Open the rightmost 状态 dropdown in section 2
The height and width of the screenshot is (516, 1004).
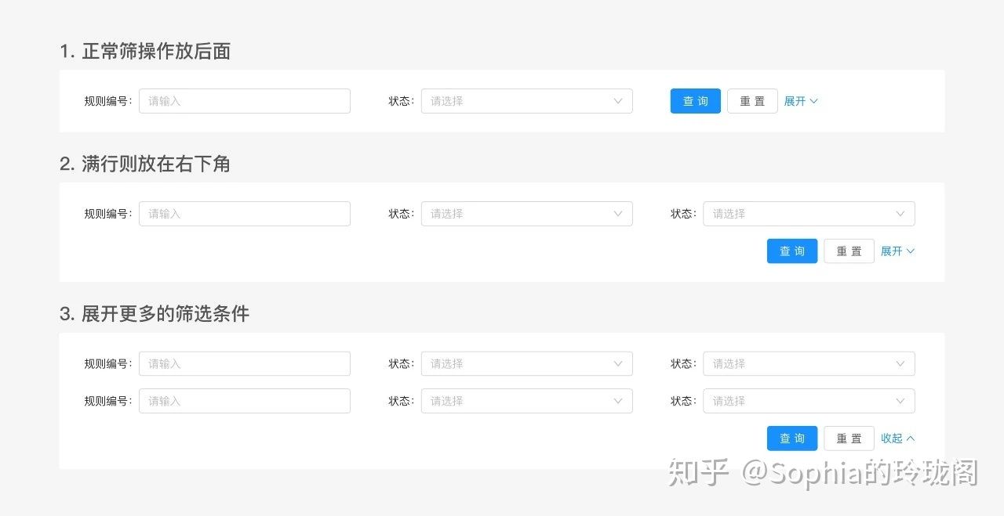point(809,213)
